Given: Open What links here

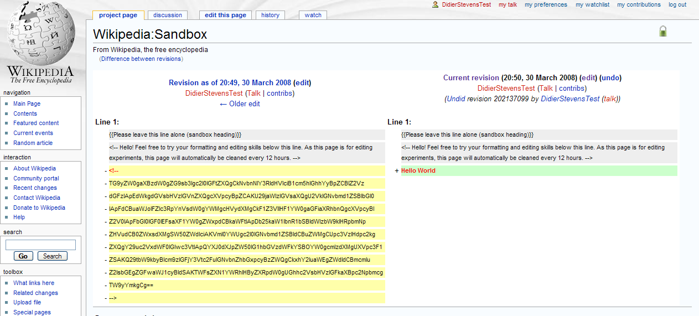Looking at the screenshot, I should point(34,283).
